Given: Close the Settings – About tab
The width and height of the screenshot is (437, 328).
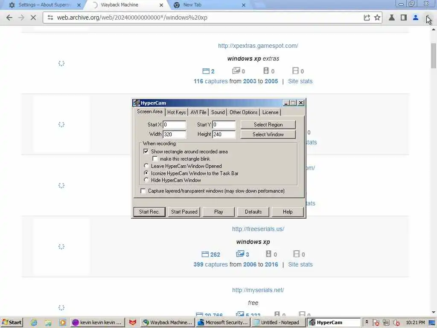Looking at the screenshot, I should pos(79,5).
